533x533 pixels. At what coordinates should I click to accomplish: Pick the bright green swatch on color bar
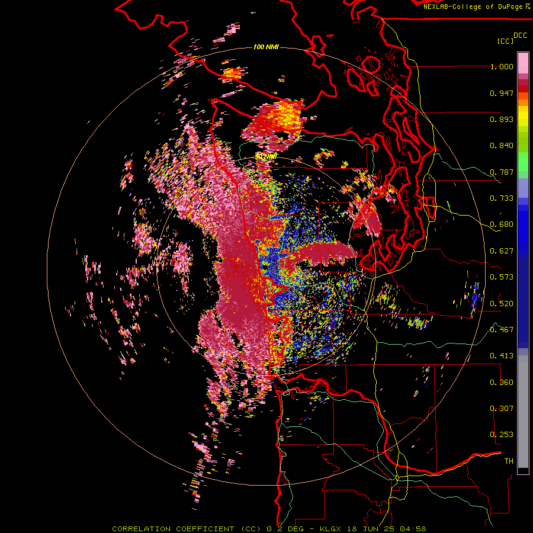[x=523, y=162]
